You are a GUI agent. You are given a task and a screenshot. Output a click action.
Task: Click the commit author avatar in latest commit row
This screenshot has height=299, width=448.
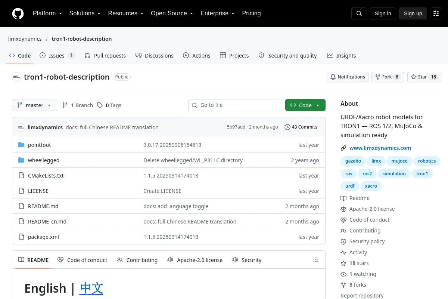tap(21, 127)
